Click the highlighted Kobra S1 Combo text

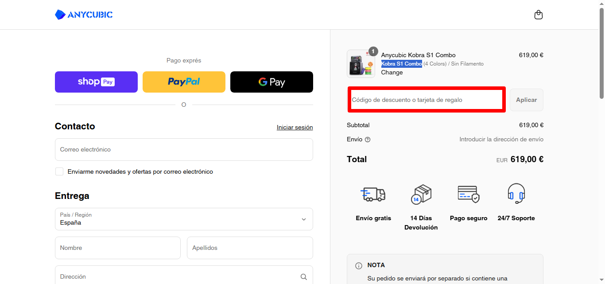tap(401, 64)
